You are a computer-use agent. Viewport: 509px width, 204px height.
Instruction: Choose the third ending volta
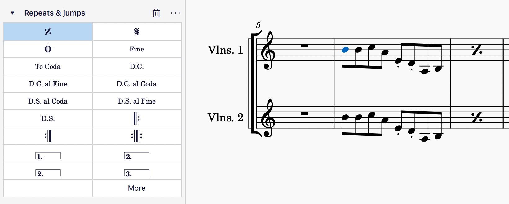(x=137, y=171)
